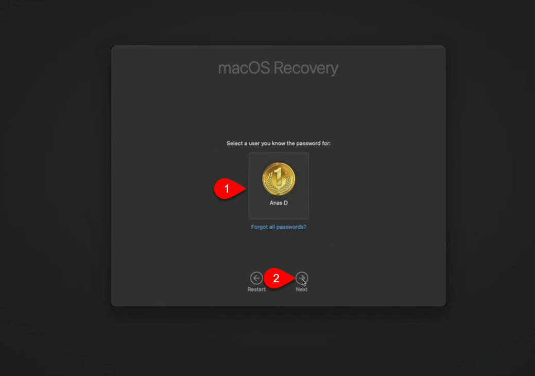Click the laurel wreath on the medal avatar
The image size is (535, 376).
click(279, 184)
